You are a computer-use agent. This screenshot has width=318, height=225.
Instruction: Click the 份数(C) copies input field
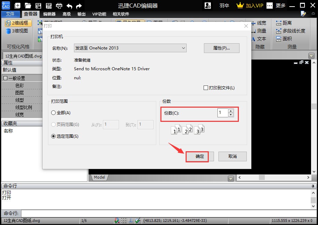click(223, 113)
